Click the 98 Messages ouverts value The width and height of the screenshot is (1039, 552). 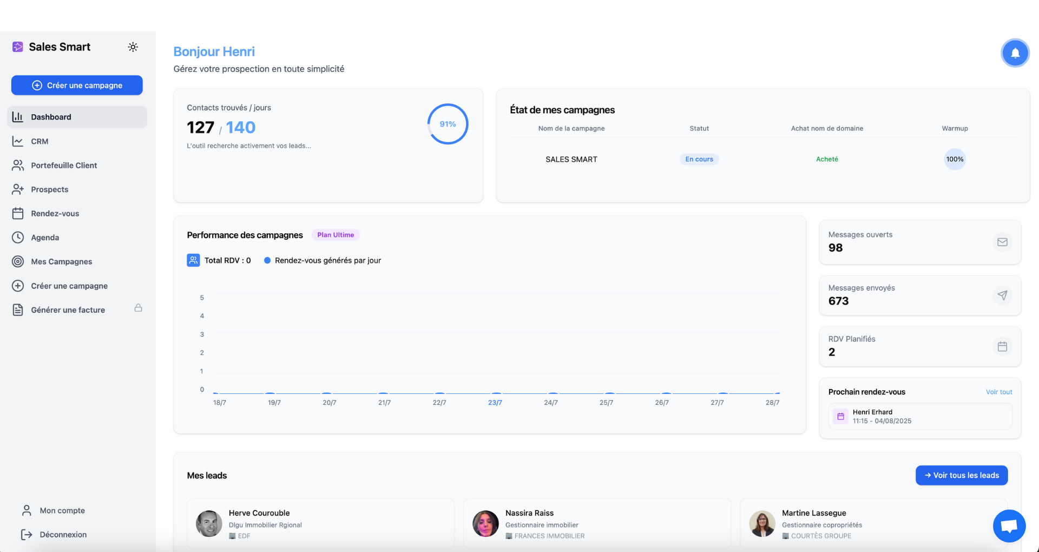tap(836, 248)
